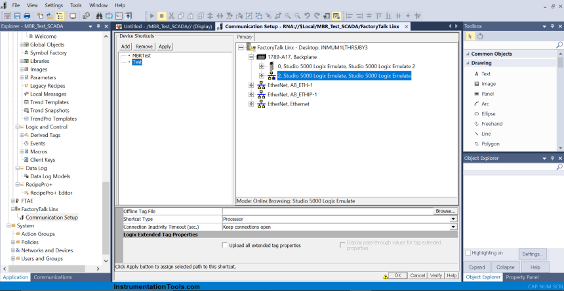Click the Align bottom toolbar icon

tap(388, 16)
